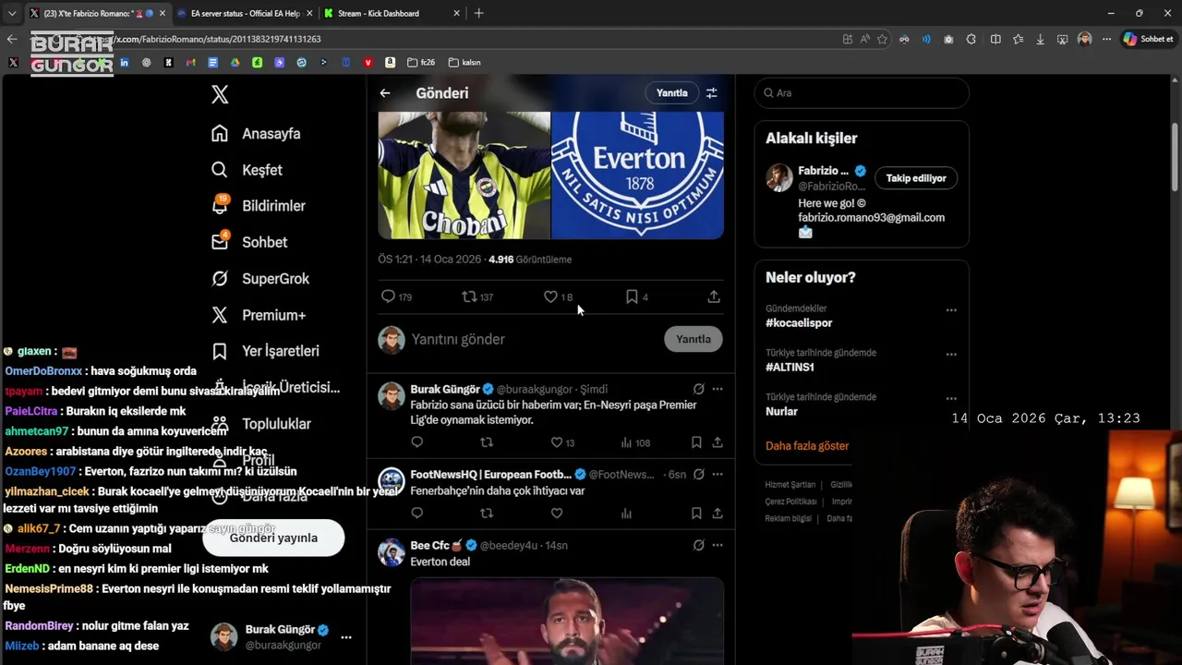Click the Ara search field
Viewport: 1182px width, 665px height.
(x=862, y=92)
